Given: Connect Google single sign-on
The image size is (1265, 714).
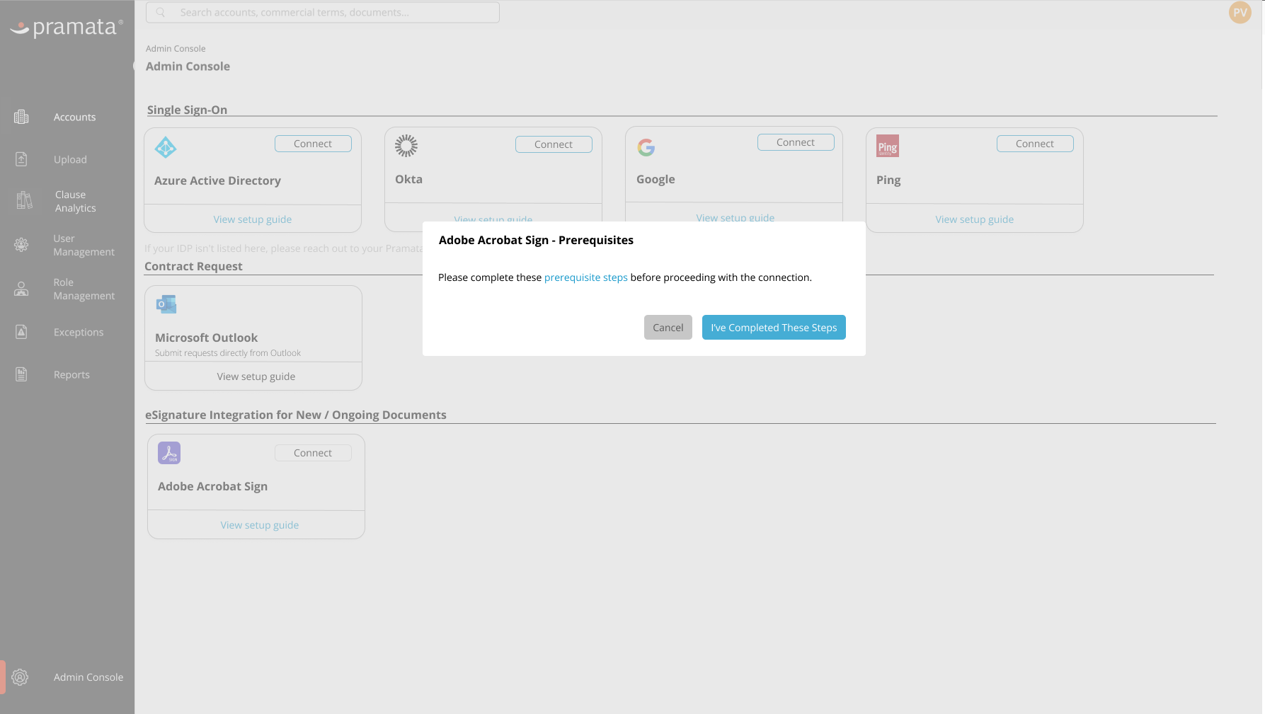Looking at the screenshot, I should tap(796, 142).
